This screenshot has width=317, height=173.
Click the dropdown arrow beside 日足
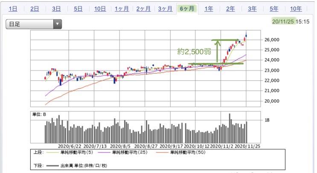pyautogui.click(x=58, y=24)
